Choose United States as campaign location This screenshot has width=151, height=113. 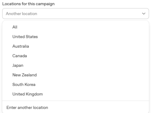pyautogui.click(x=75, y=37)
